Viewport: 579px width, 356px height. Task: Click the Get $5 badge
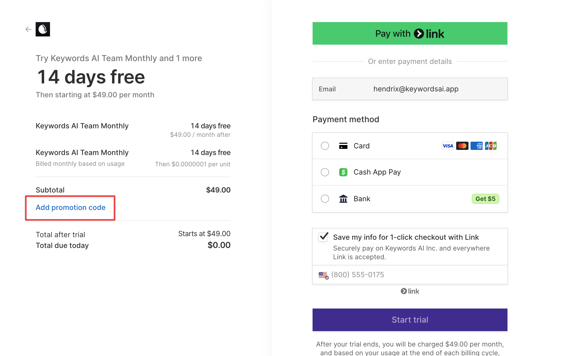click(x=485, y=199)
